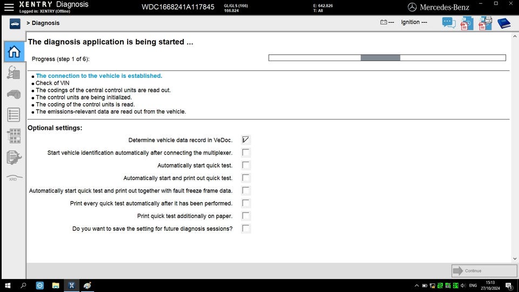Open the vehicle information sidebar icon
Screen dimensions: 519x292
(x=14, y=94)
